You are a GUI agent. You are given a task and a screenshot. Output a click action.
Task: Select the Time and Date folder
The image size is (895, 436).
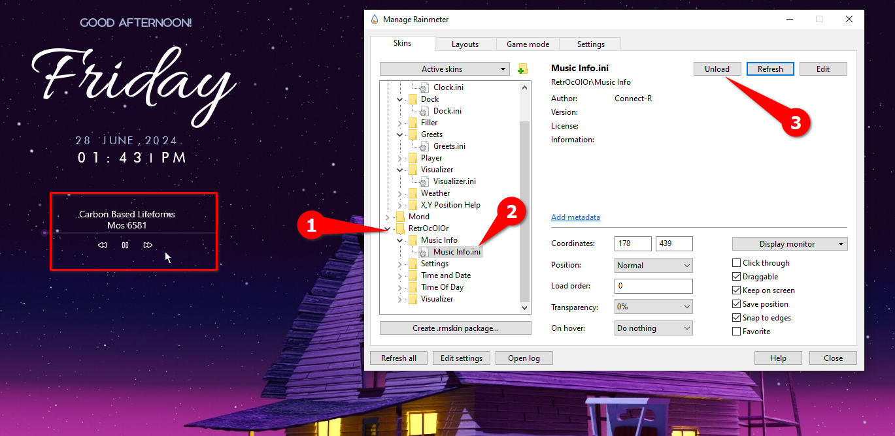[x=446, y=275]
